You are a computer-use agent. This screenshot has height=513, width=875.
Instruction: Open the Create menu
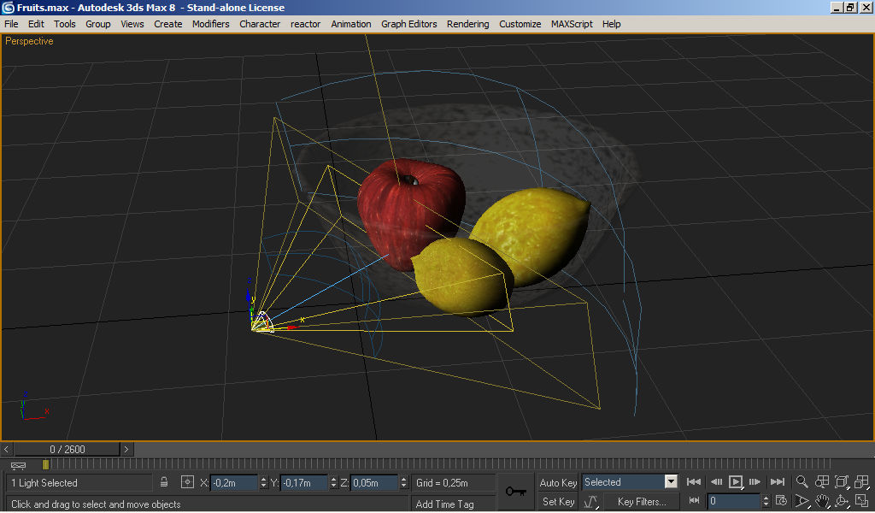point(168,24)
